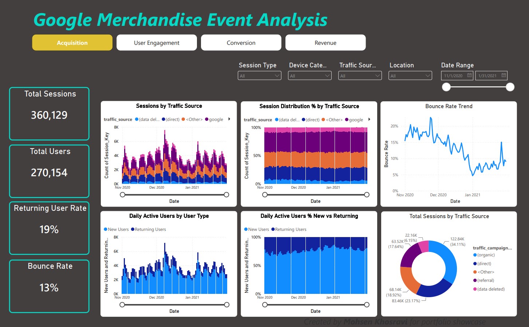Viewport: 529px width, 327px height.
Task: Click the 122.84K (34.11%) donut data label
Action: (458, 242)
